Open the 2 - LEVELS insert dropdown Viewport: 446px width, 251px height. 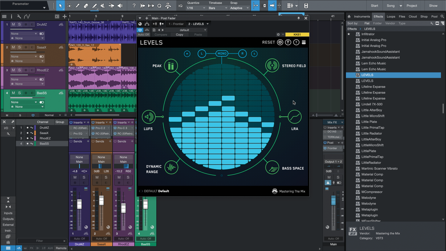pos(197,23)
